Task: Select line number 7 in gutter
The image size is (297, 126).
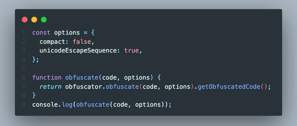Action: tap(24, 87)
